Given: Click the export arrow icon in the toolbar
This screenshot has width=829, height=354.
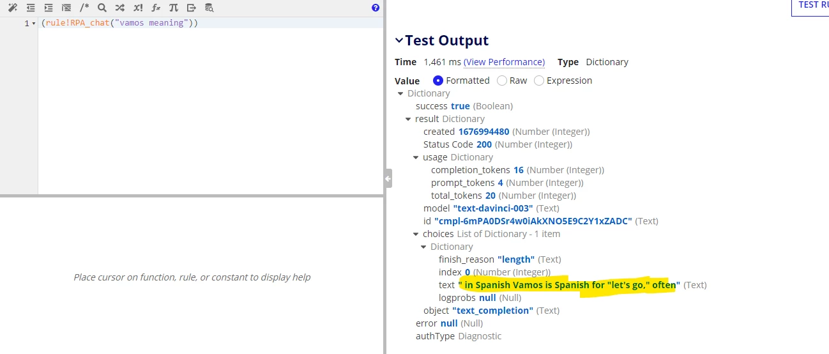Looking at the screenshot, I should coord(192,8).
